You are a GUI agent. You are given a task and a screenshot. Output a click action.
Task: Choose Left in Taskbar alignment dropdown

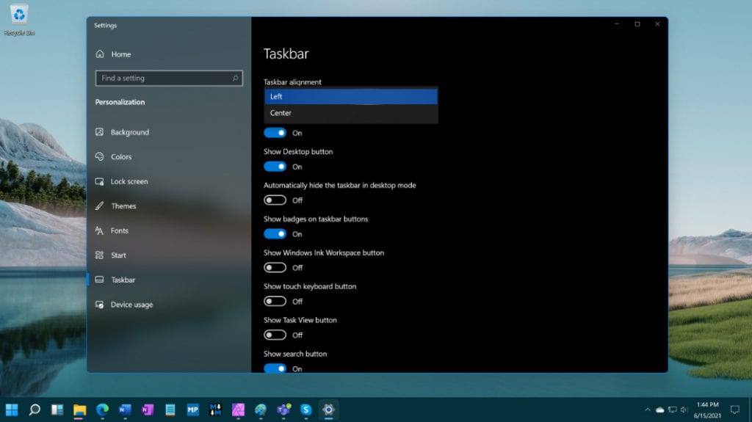[x=350, y=97]
